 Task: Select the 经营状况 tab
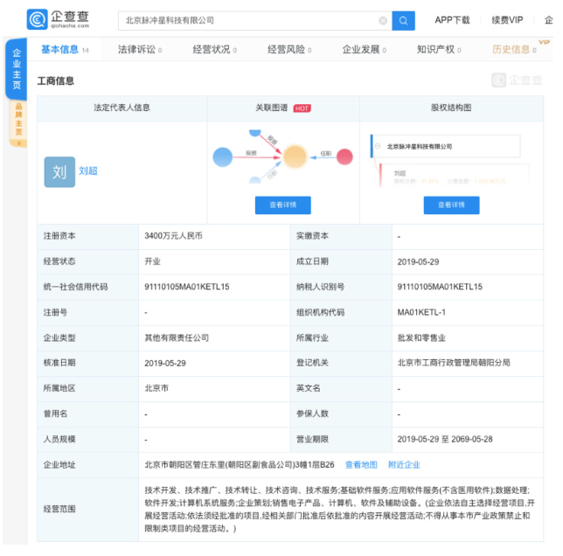[214, 49]
